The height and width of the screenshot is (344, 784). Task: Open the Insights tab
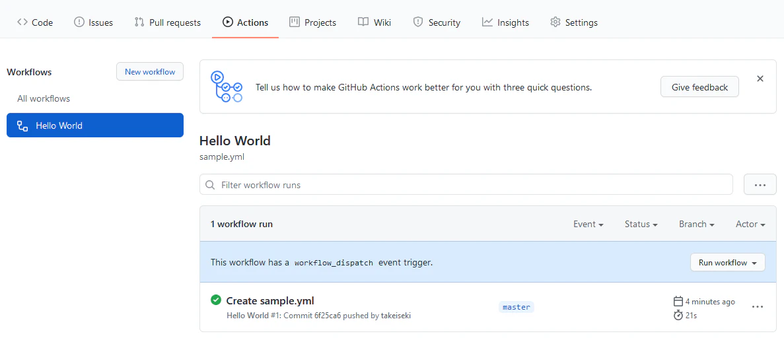(505, 22)
